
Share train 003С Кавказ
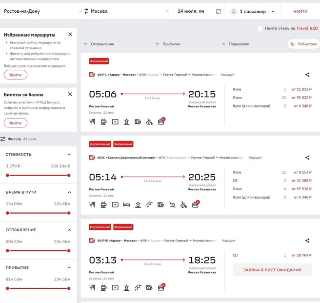tap(307, 158)
